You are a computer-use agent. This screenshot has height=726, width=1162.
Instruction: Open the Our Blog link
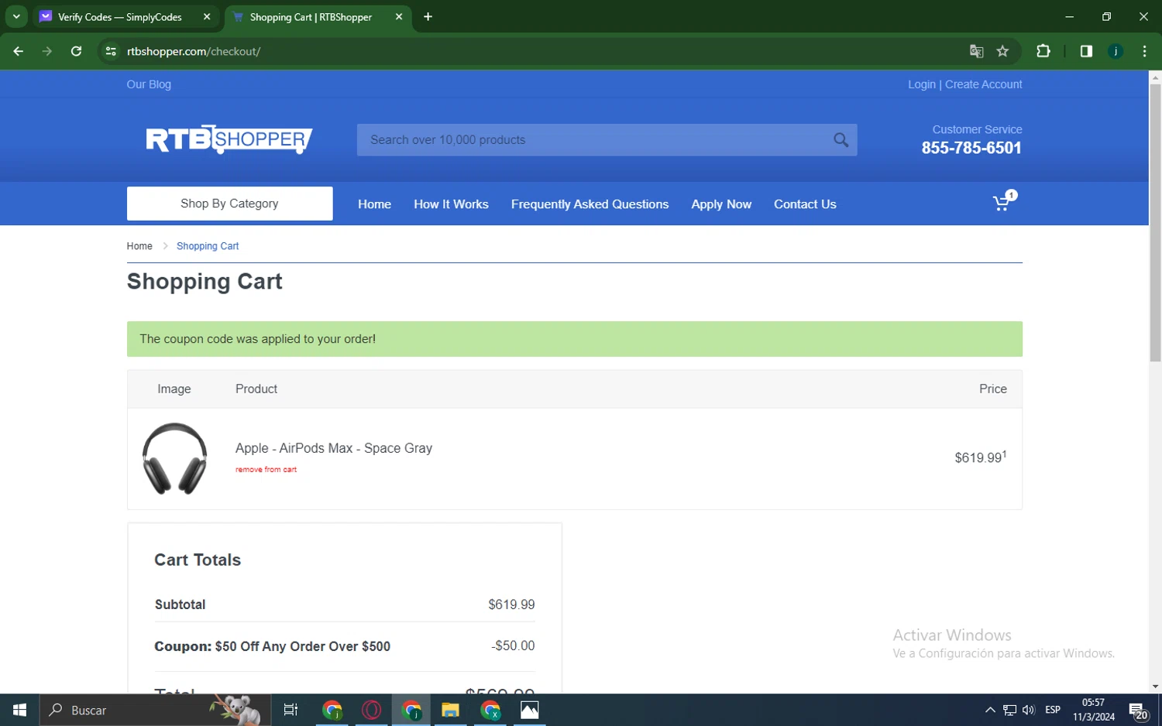[x=149, y=84]
